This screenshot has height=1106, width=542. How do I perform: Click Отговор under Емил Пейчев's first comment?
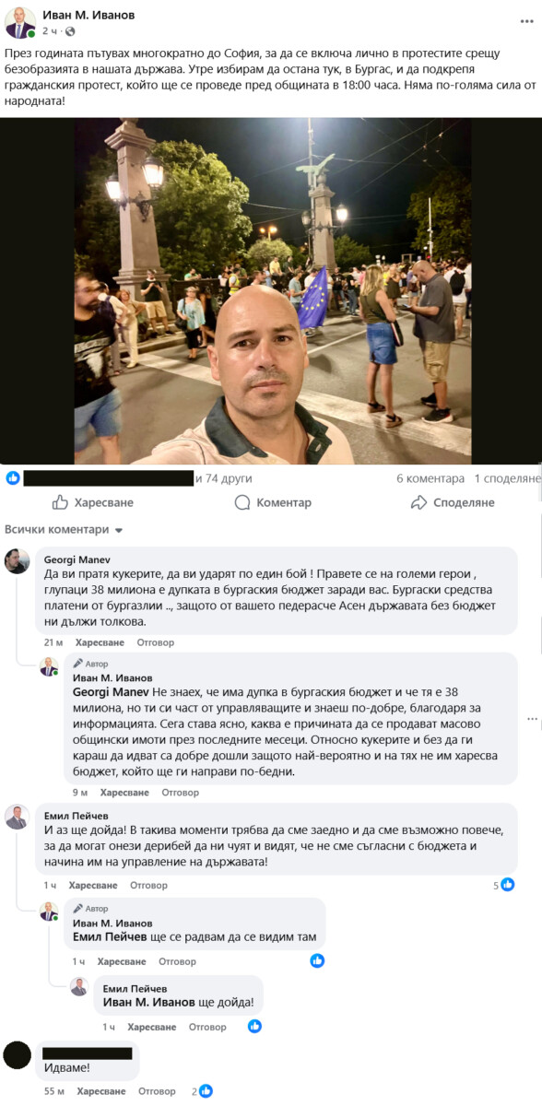(148, 885)
